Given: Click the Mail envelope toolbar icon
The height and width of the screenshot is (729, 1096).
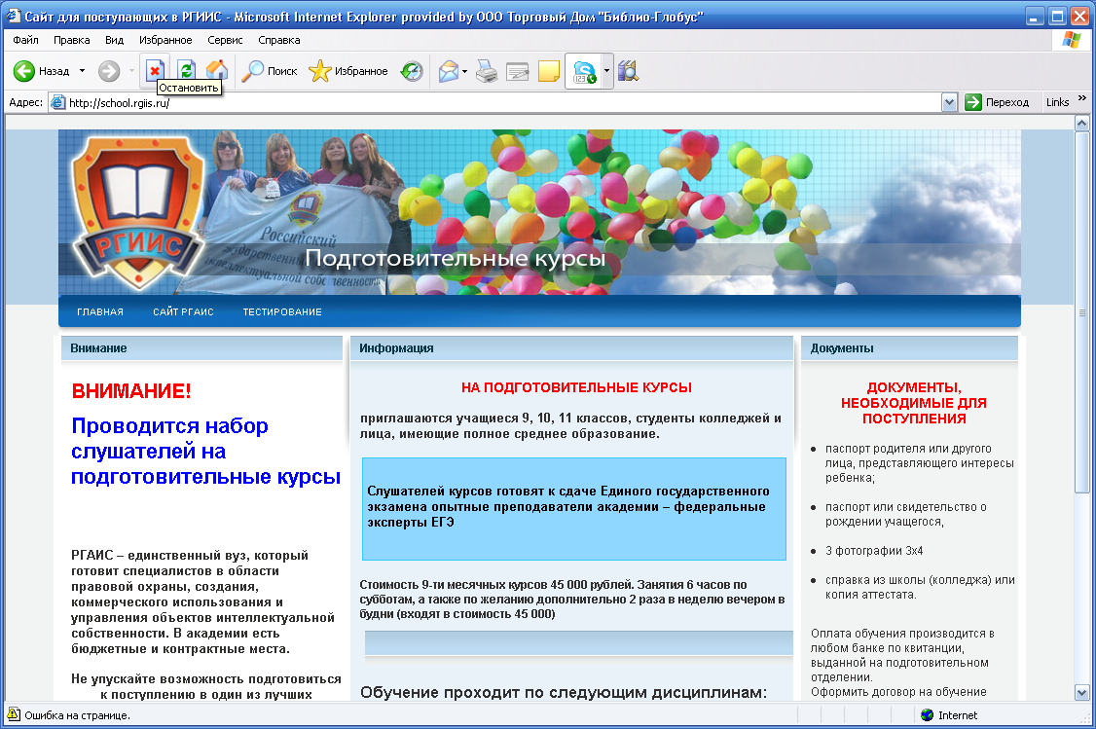Looking at the screenshot, I should [448, 71].
